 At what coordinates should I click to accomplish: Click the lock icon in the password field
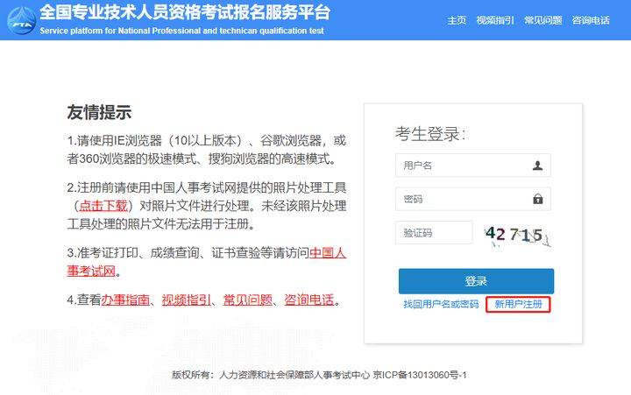(x=537, y=199)
